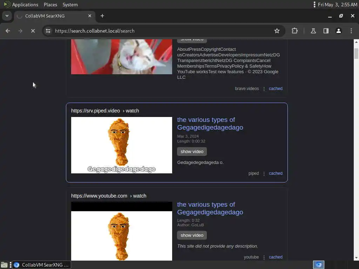359x269 pixels.
Task: Click the Author: GoLuB text
Action: [190, 225]
